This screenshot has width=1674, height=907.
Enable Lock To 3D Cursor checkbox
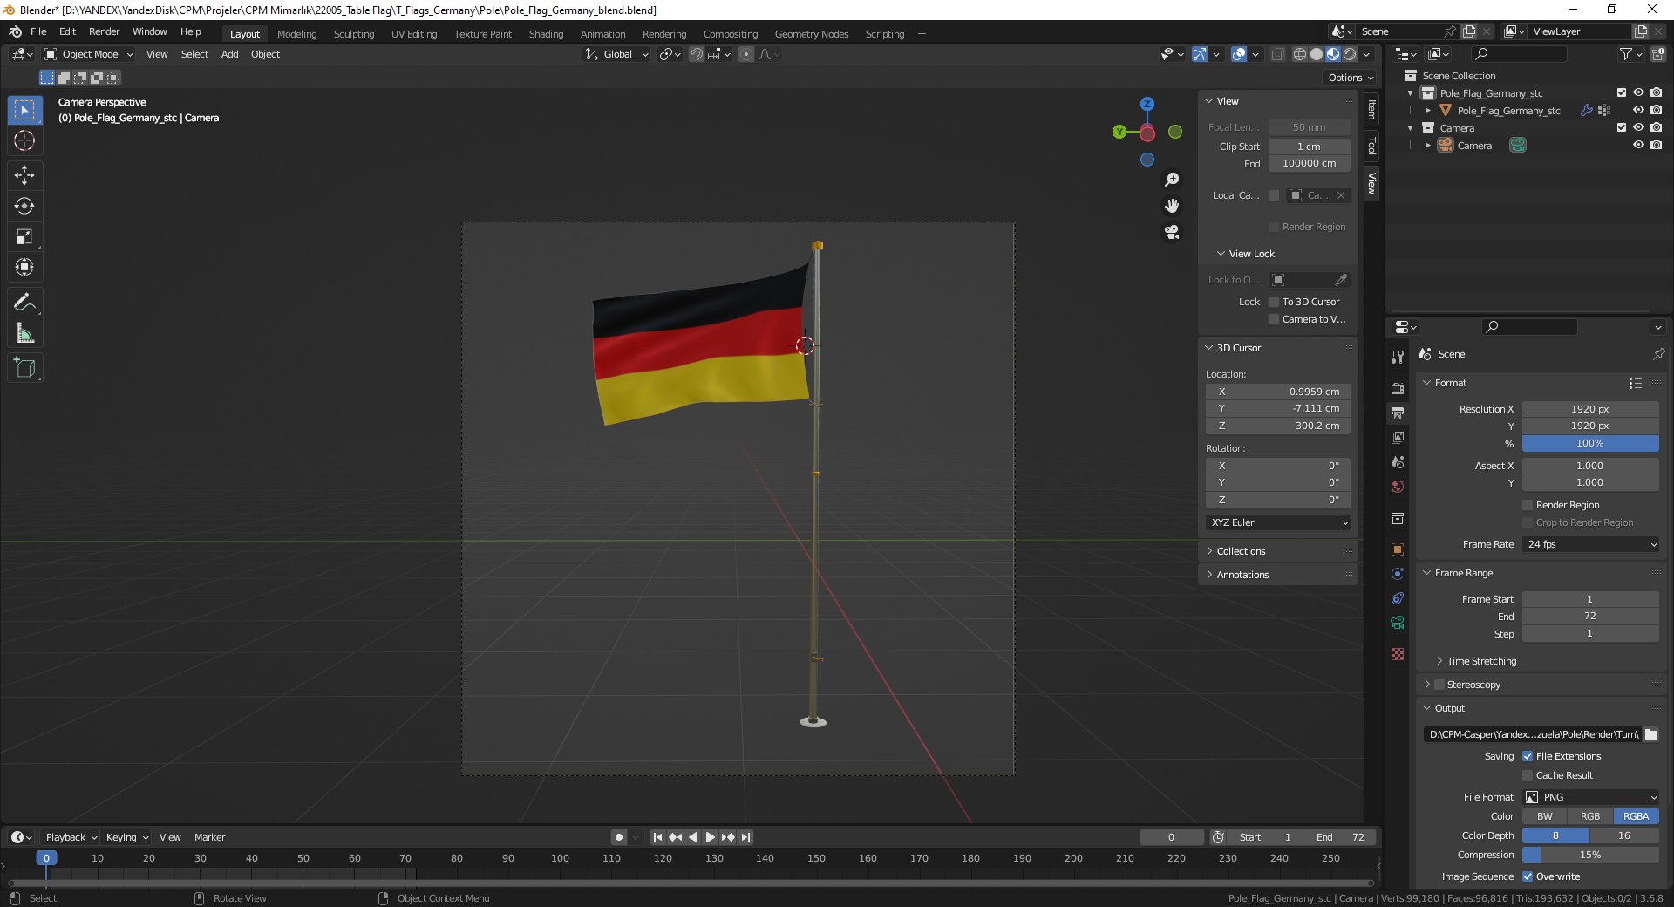(x=1274, y=302)
